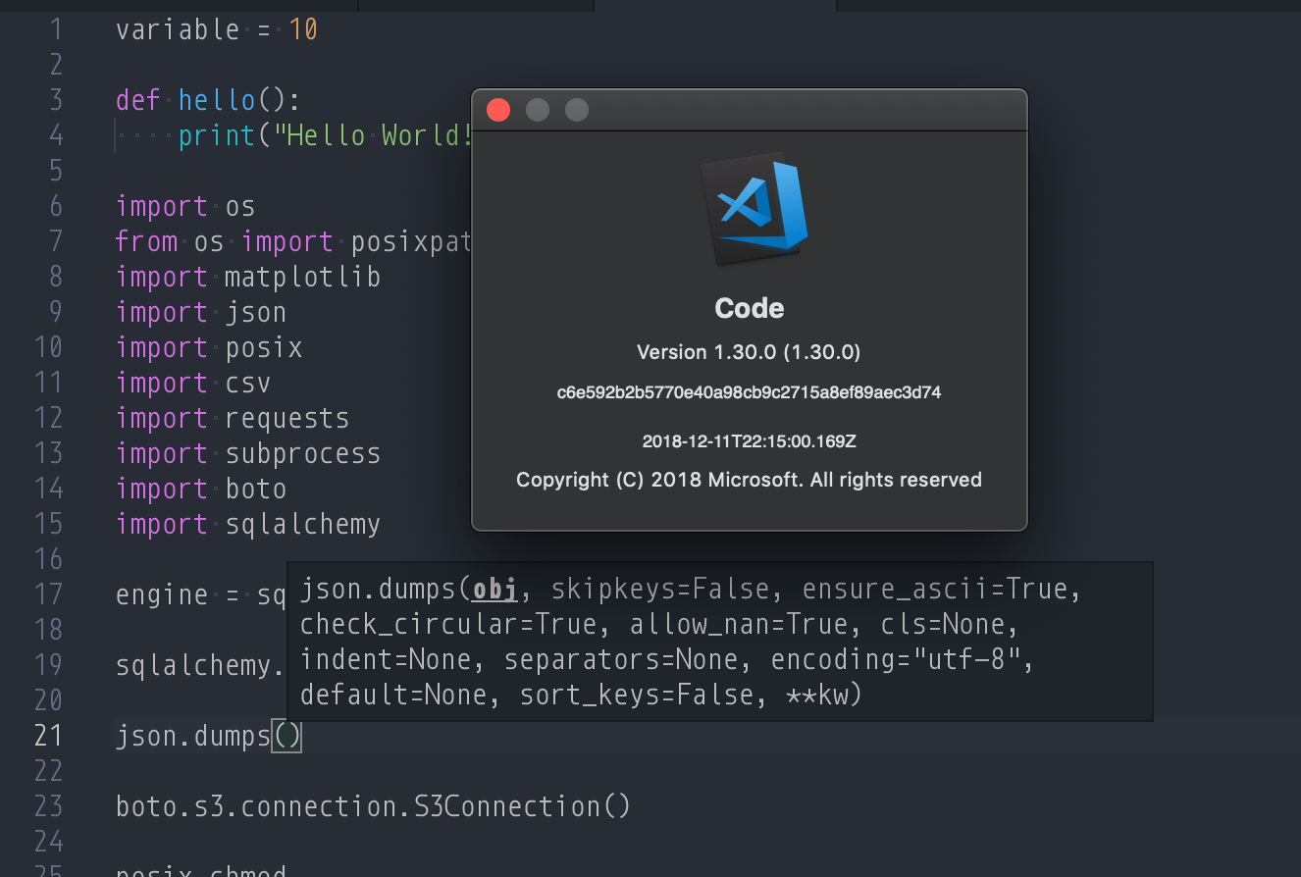This screenshot has height=877, width=1301.
Task: Click the Version 1.30.0 text
Action: click(x=749, y=352)
